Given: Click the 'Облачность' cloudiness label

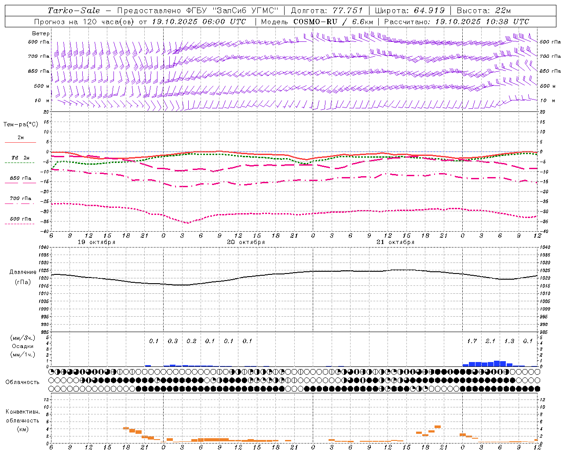Looking at the screenshot, I should (x=22, y=382).
